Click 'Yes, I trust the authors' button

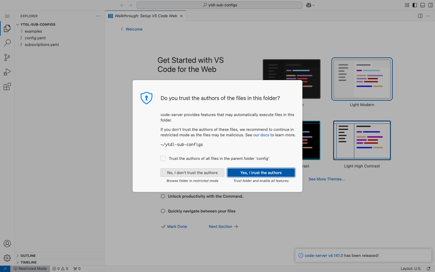[261, 173]
